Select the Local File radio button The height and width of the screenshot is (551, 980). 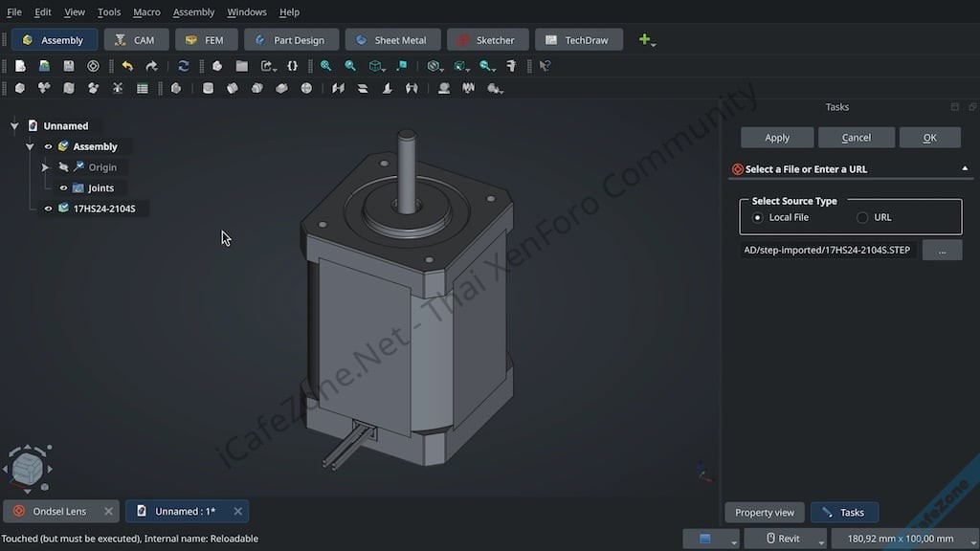click(x=758, y=217)
